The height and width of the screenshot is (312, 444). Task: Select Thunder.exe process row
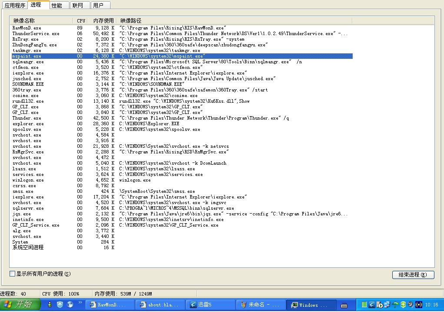(182, 118)
